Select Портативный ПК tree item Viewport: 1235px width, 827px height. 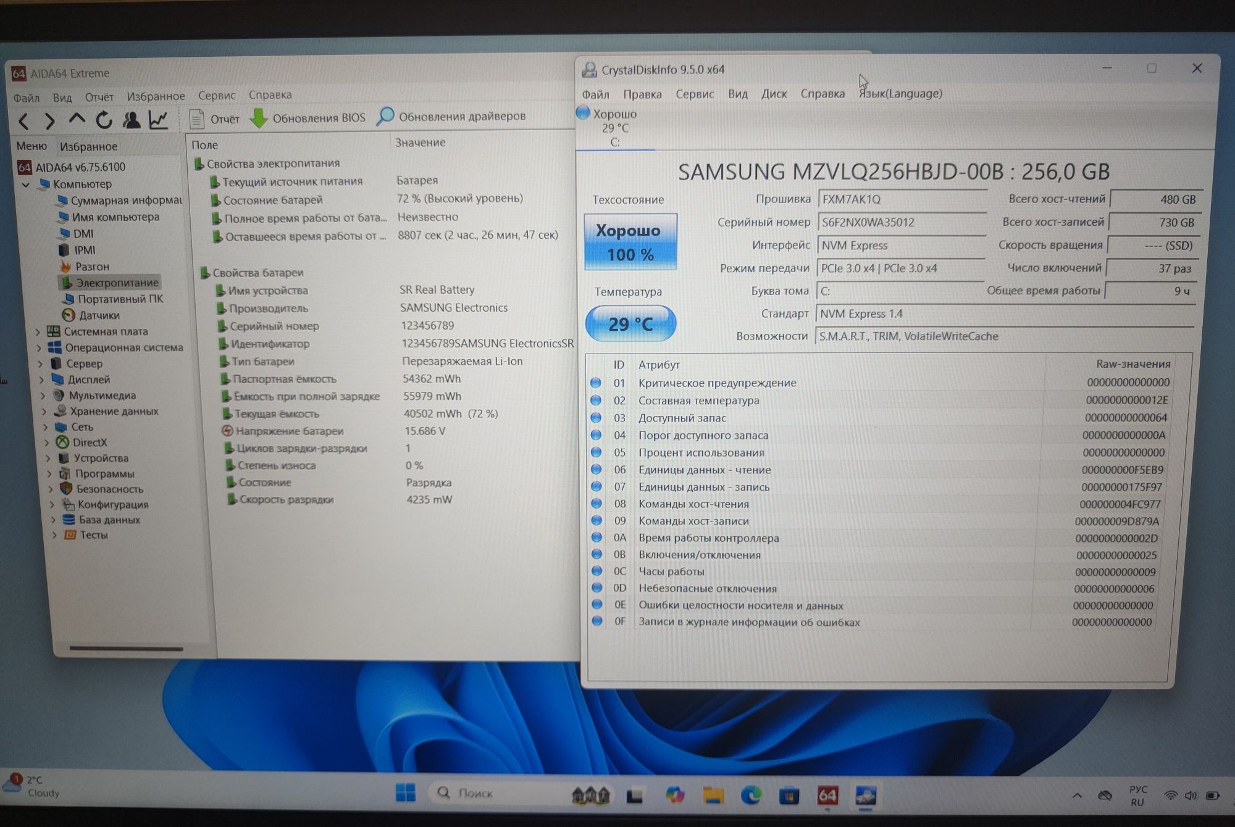(112, 299)
